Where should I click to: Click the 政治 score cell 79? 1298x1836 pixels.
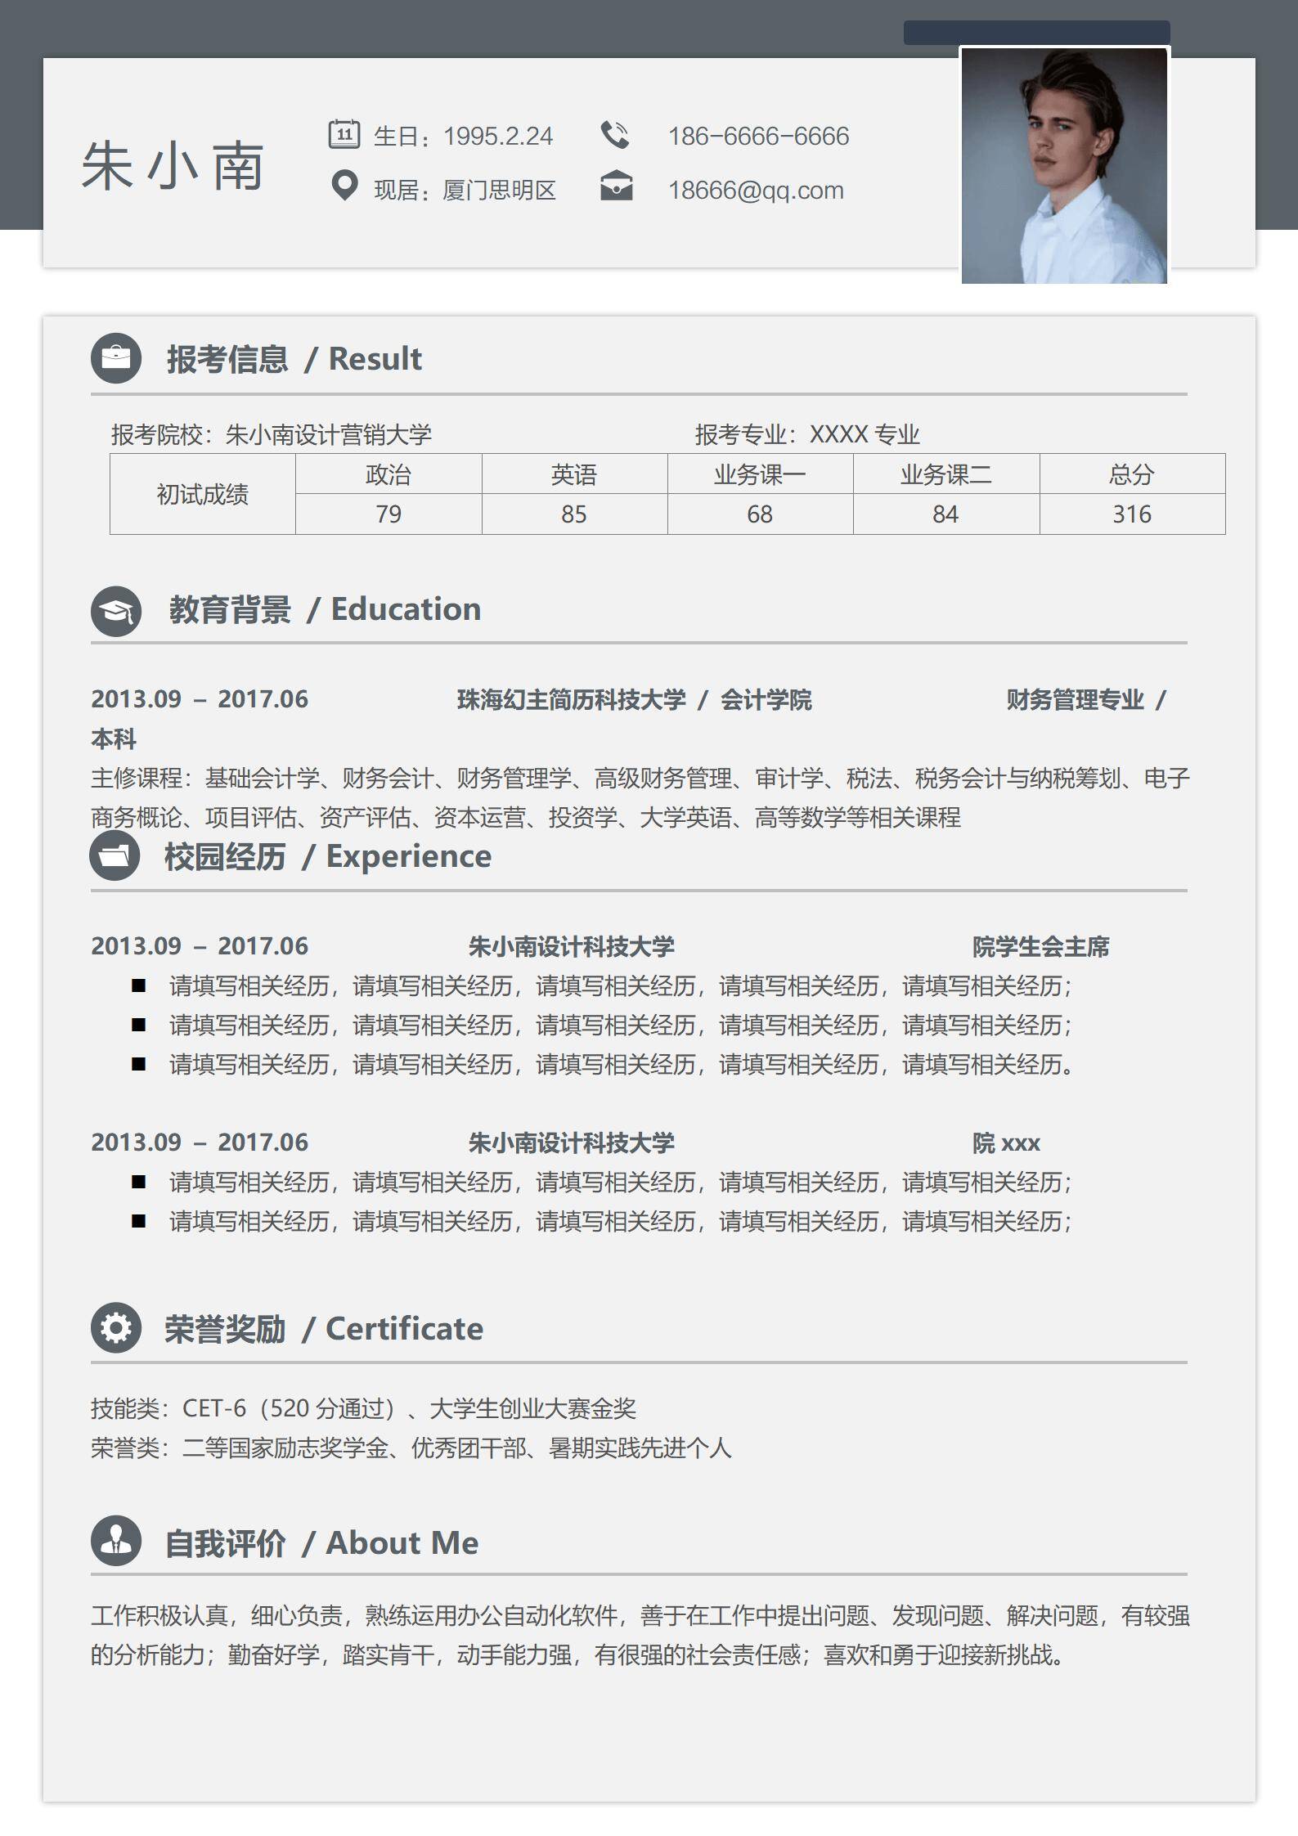tap(388, 514)
